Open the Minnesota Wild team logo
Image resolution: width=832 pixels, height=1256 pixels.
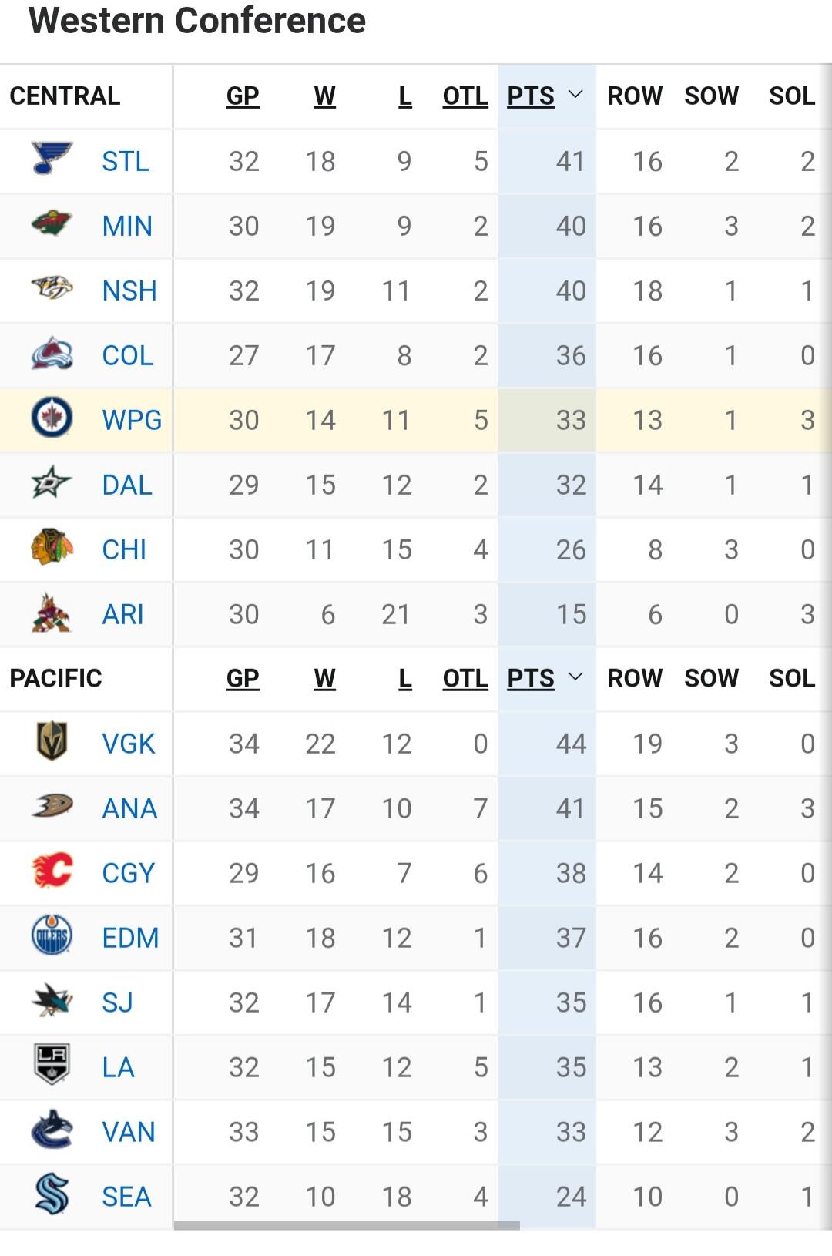pos(52,224)
